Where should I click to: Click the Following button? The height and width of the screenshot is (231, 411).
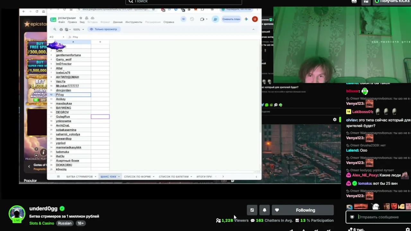point(303,210)
